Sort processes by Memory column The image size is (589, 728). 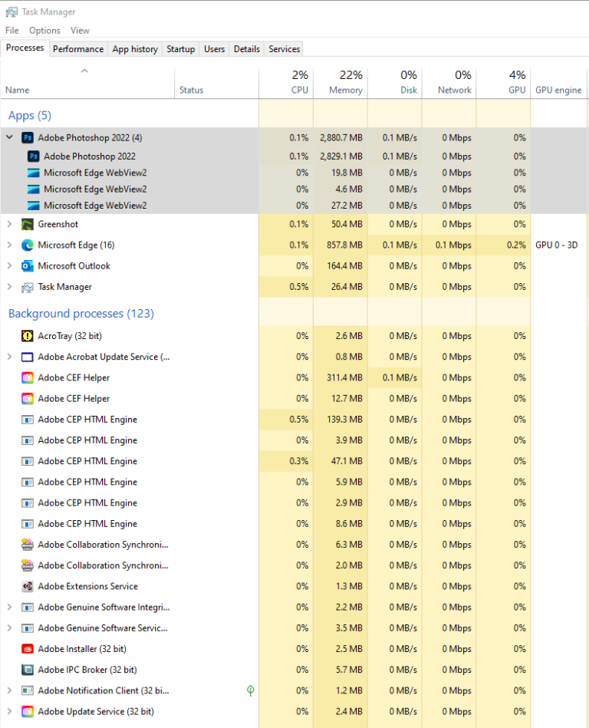coord(345,90)
